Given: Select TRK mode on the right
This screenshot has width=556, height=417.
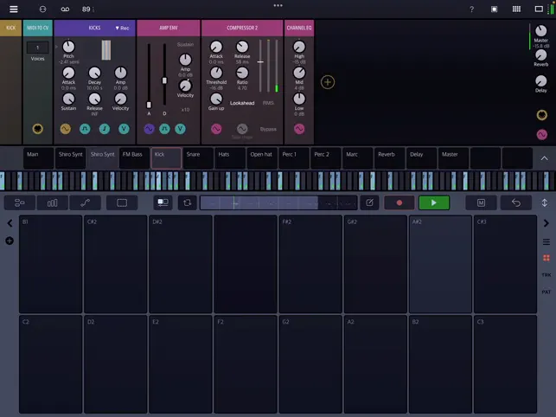Looking at the screenshot, I should [x=546, y=275].
